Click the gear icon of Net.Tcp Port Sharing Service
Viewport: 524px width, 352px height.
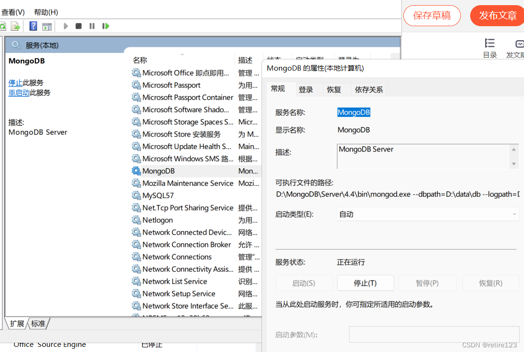(x=136, y=208)
